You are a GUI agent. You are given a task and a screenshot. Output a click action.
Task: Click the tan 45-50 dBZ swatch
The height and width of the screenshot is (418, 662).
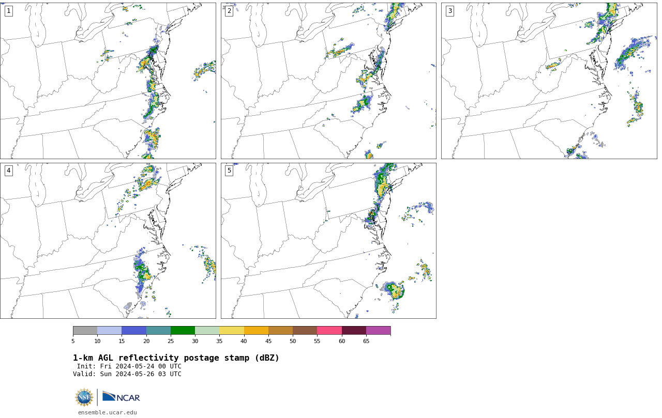pos(280,331)
